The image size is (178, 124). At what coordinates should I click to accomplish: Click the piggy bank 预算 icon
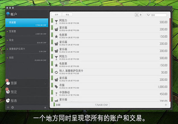8,84
